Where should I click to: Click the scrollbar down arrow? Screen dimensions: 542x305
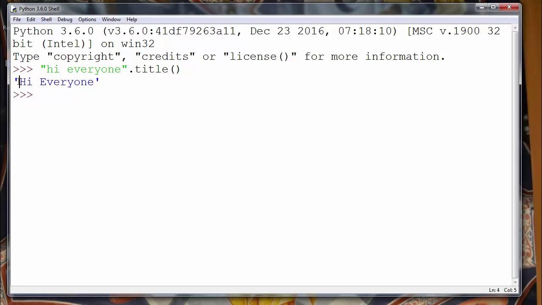tap(515, 282)
